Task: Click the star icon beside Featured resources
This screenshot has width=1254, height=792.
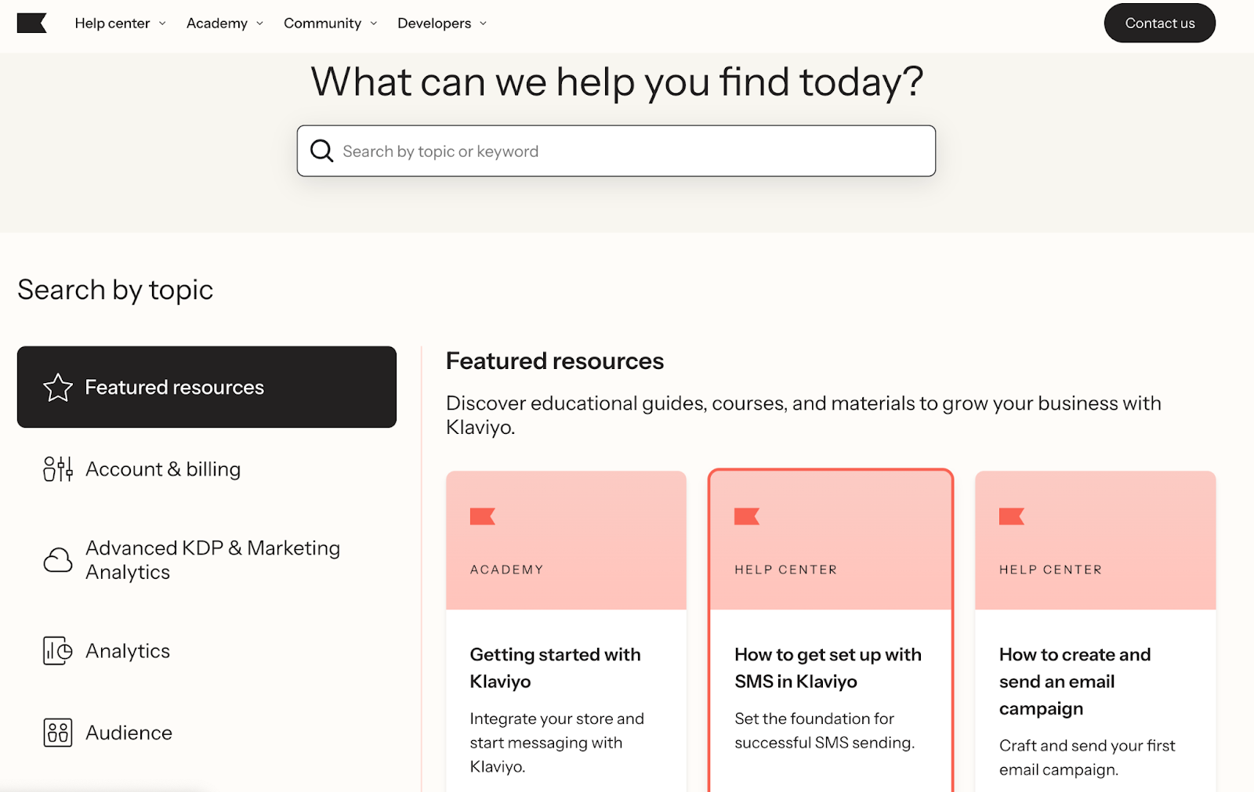Action: point(58,387)
